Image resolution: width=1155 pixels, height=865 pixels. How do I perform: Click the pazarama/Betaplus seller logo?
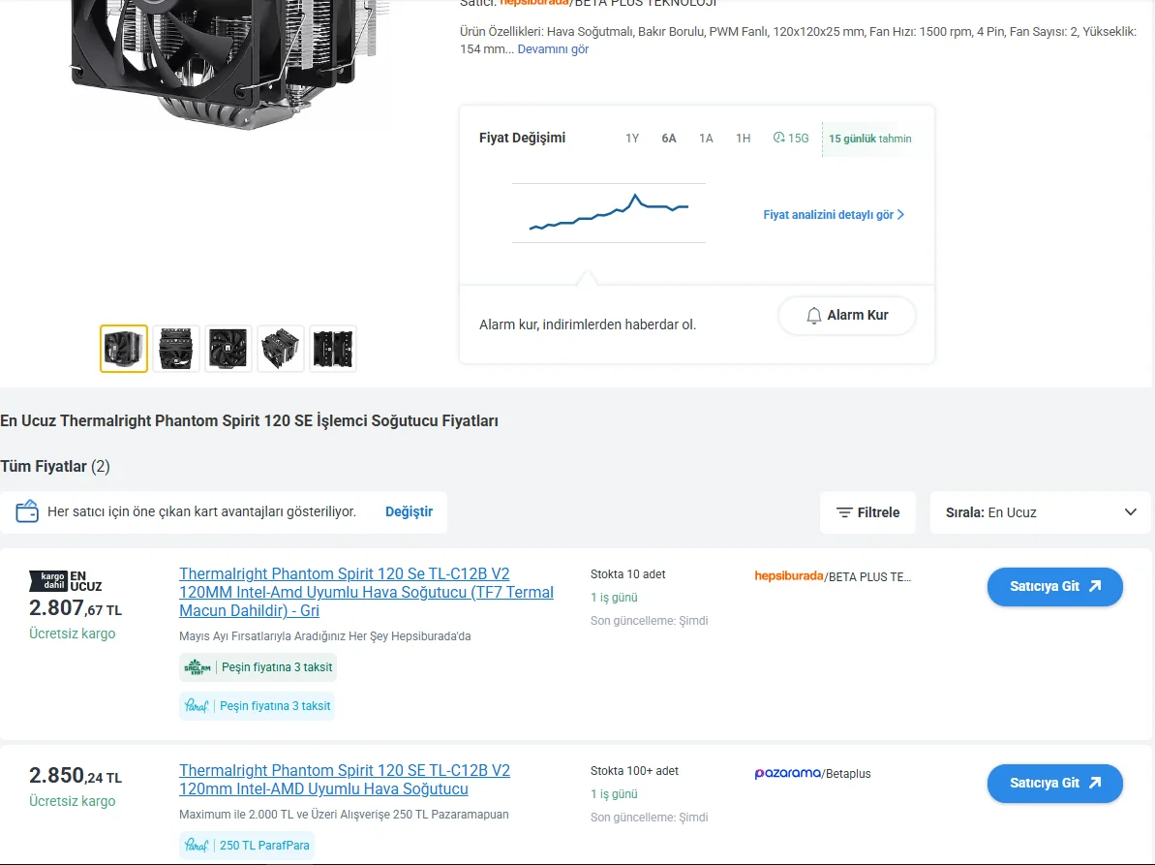click(812, 773)
